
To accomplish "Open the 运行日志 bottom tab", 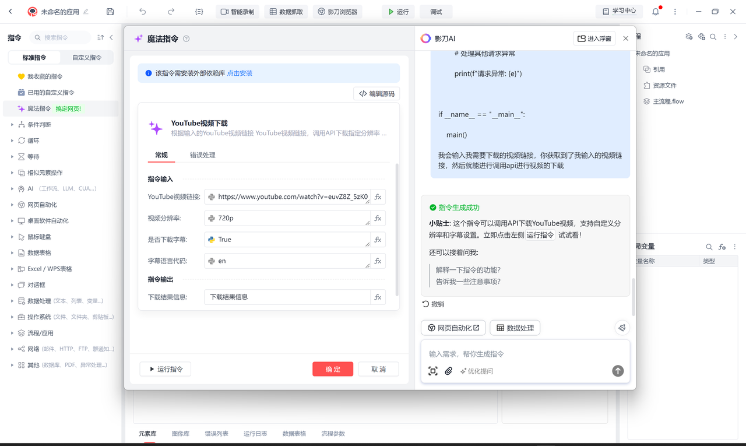I will [x=255, y=434].
